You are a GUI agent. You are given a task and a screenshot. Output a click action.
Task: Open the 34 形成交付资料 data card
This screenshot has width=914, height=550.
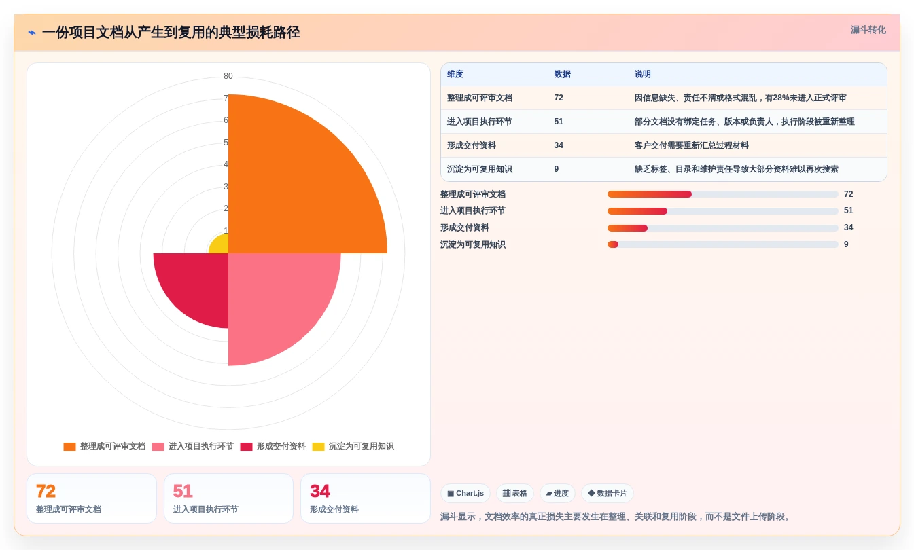pyautogui.click(x=366, y=498)
